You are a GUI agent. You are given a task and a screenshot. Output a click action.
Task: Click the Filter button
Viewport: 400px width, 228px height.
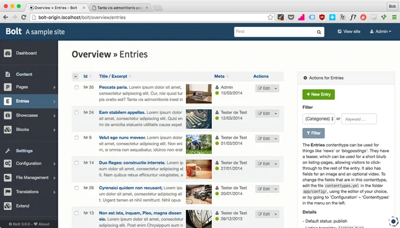(x=314, y=133)
